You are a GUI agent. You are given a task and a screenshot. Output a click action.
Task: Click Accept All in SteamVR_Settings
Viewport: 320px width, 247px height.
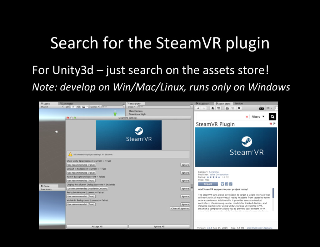97,227
